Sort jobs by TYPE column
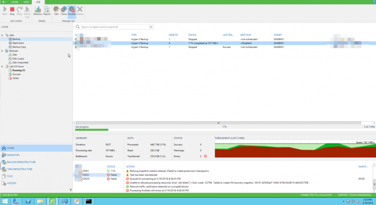The image size is (376, 205). [134, 35]
